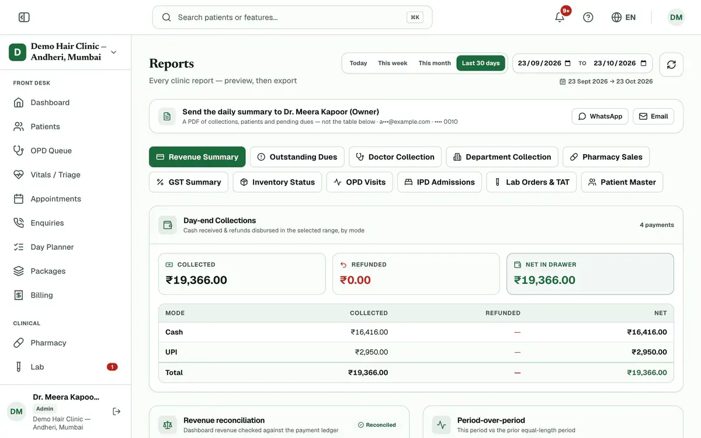The width and height of the screenshot is (701, 438).
Task: Open Dashboard in the sidebar
Action: coord(65,102)
